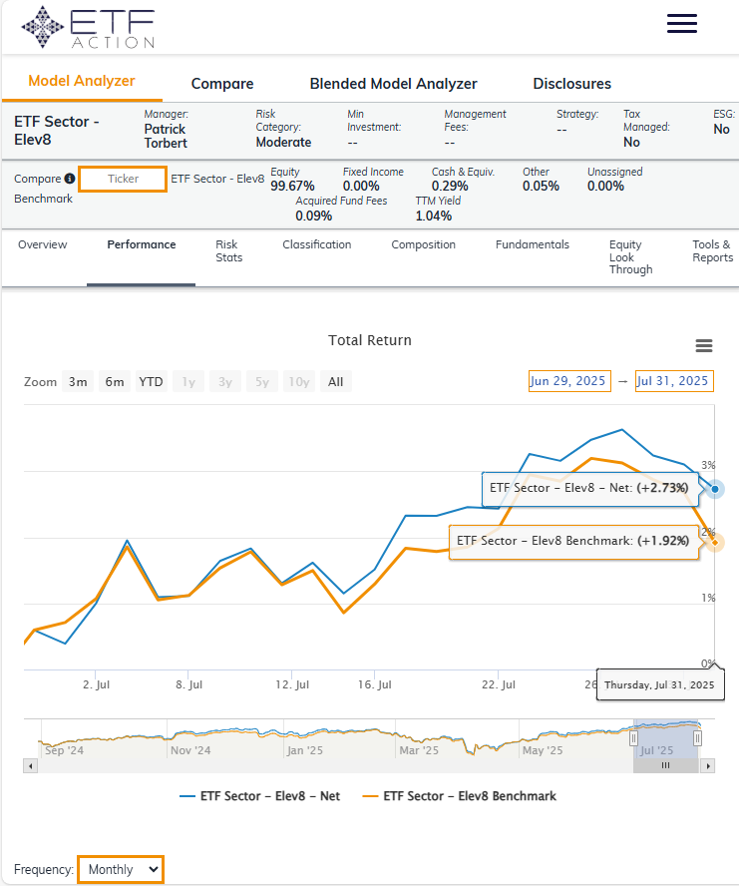Toggle ETF Sector – Elev8 – Net legend
Screen dimensions: 739x886
(259, 796)
